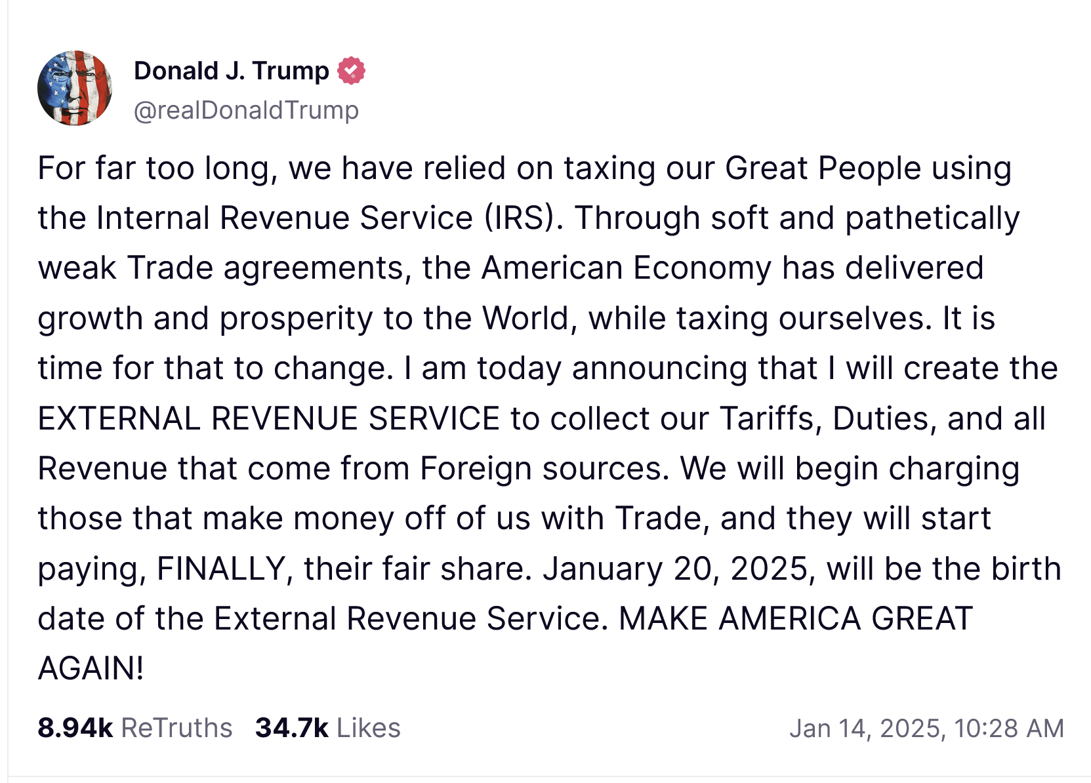Open the flag-painted profile avatar
1091x783 pixels.
(x=75, y=88)
